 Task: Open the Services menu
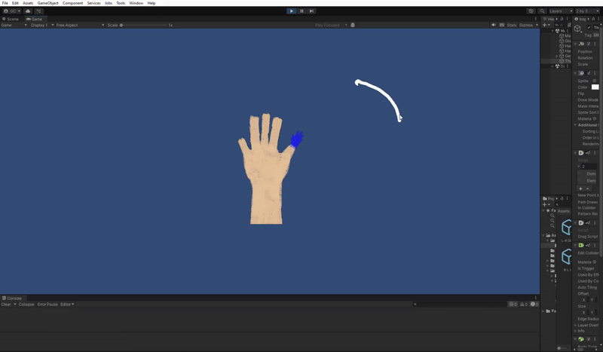coord(93,3)
